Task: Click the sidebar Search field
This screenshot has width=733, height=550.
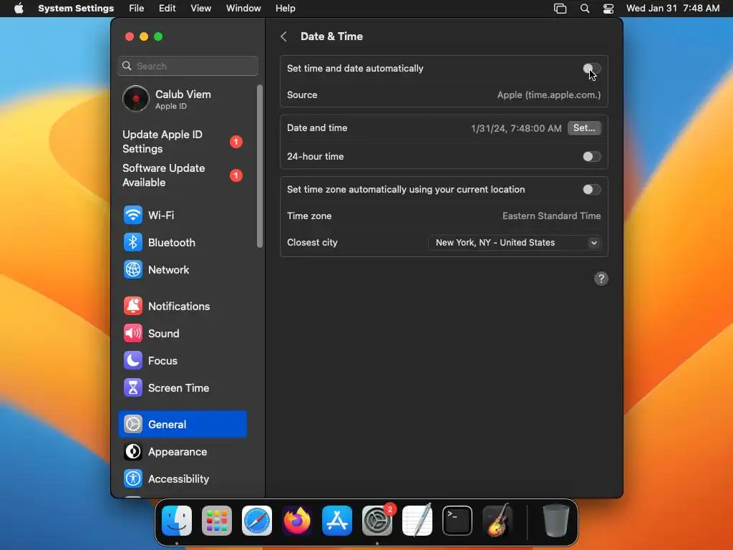Action: [188, 66]
